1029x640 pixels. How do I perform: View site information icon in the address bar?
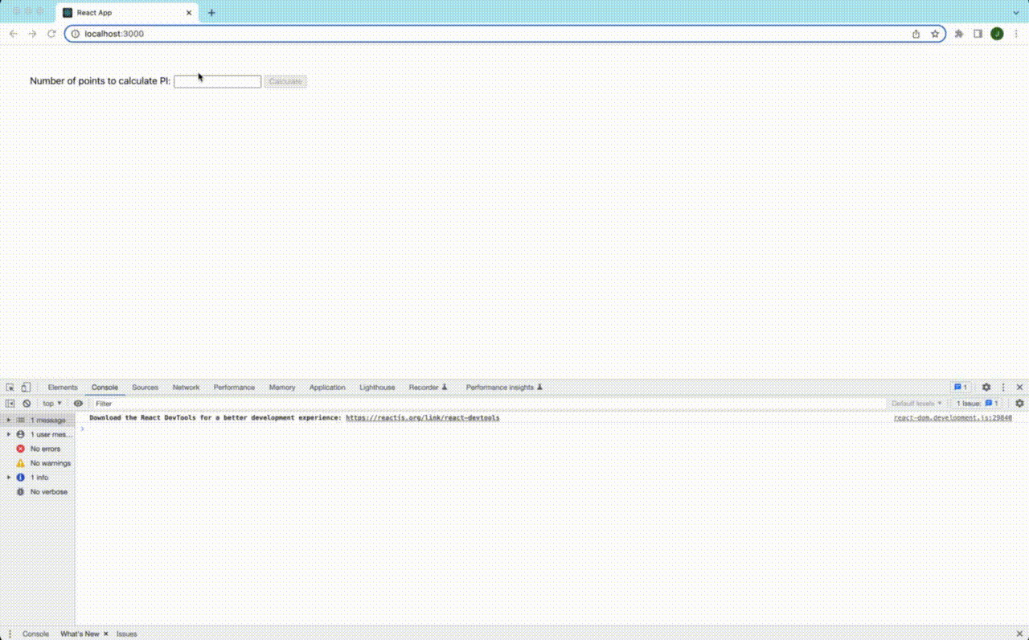pos(76,34)
